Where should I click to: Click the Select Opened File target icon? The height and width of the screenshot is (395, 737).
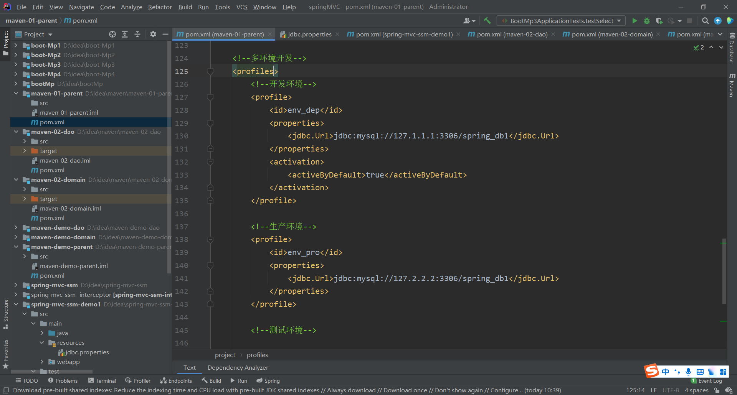112,34
